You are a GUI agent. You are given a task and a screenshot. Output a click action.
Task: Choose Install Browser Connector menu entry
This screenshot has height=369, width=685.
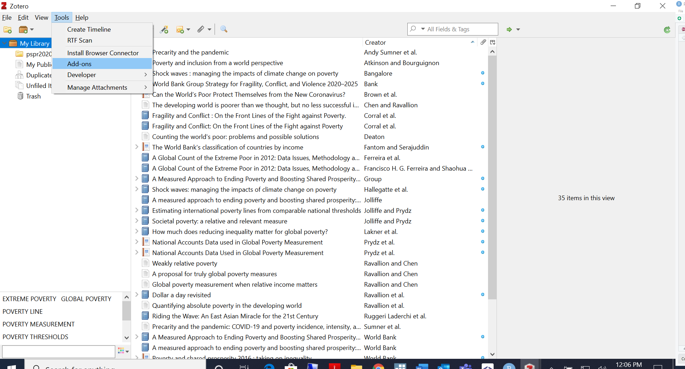(102, 53)
